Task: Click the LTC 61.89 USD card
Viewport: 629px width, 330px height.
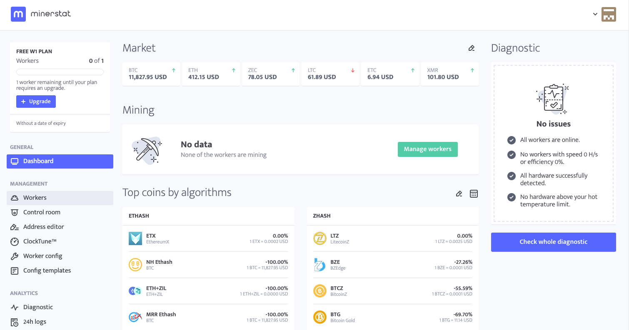Action: pos(330,74)
